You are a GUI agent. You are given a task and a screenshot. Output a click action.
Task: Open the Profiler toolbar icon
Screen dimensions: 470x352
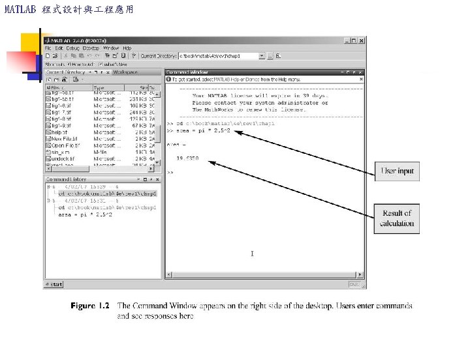pyautogui.click(x=123, y=55)
